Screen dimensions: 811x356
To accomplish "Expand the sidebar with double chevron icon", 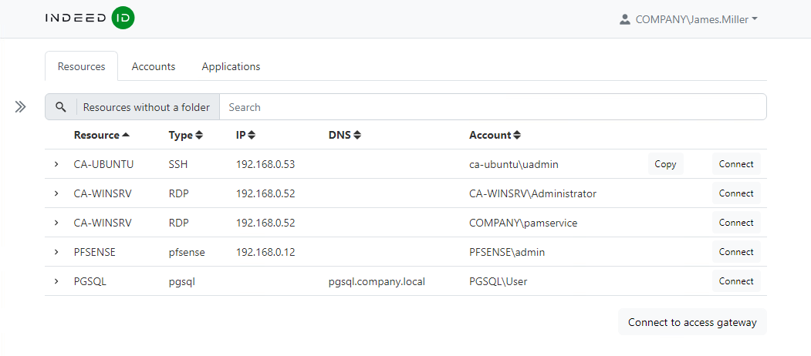I will [21, 107].
